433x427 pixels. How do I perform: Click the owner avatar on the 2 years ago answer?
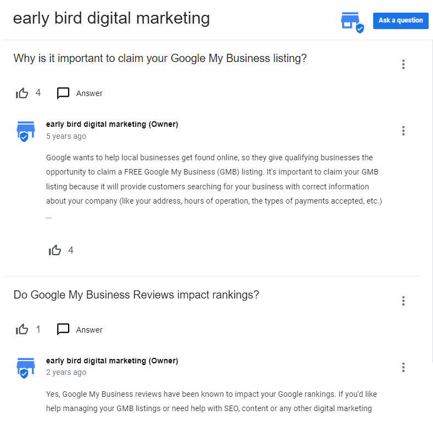point(25,367)
